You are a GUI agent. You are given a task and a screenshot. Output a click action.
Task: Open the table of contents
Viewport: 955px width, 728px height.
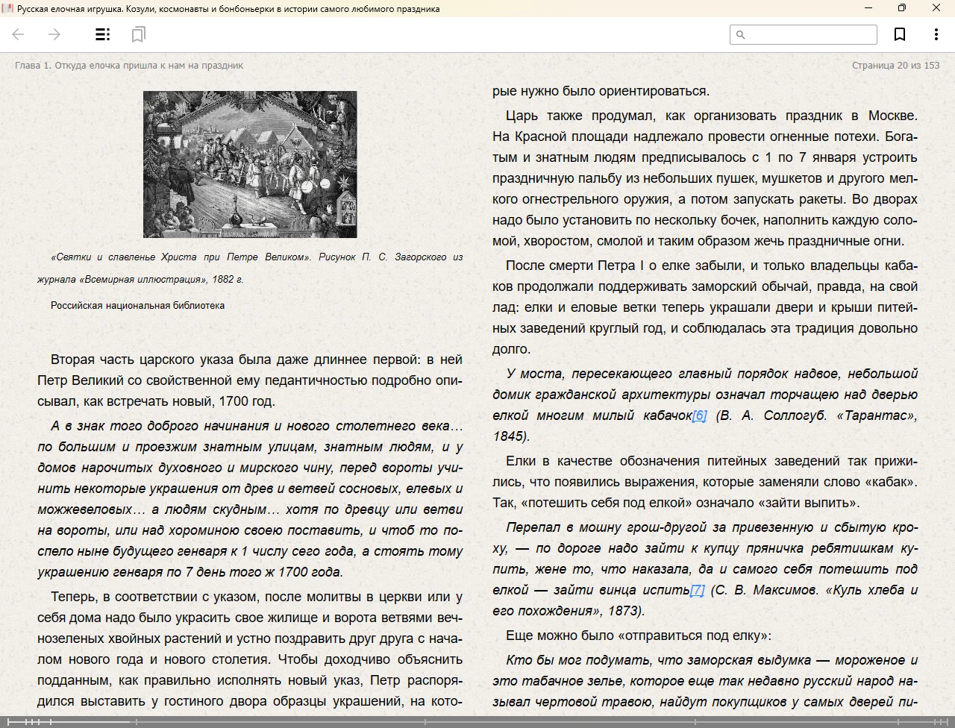[x=102, y=34]
